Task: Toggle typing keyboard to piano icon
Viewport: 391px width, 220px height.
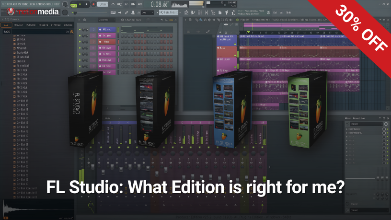Action: (x=113, y=12)
